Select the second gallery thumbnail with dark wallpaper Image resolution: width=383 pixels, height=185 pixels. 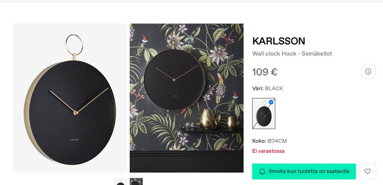coord(136,182)
